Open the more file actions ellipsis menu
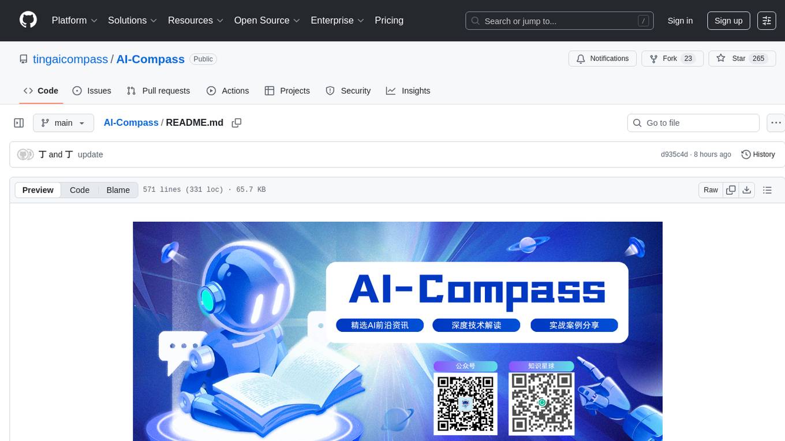The height and width of the screenshot is (441, 785). (776, 123)
